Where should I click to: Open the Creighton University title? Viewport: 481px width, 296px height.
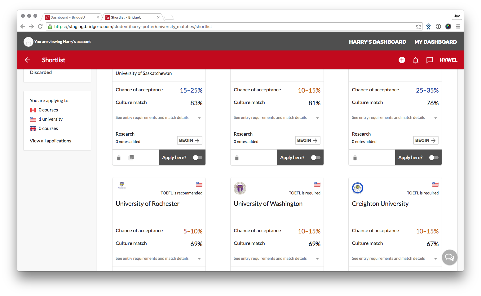(380, 204)
